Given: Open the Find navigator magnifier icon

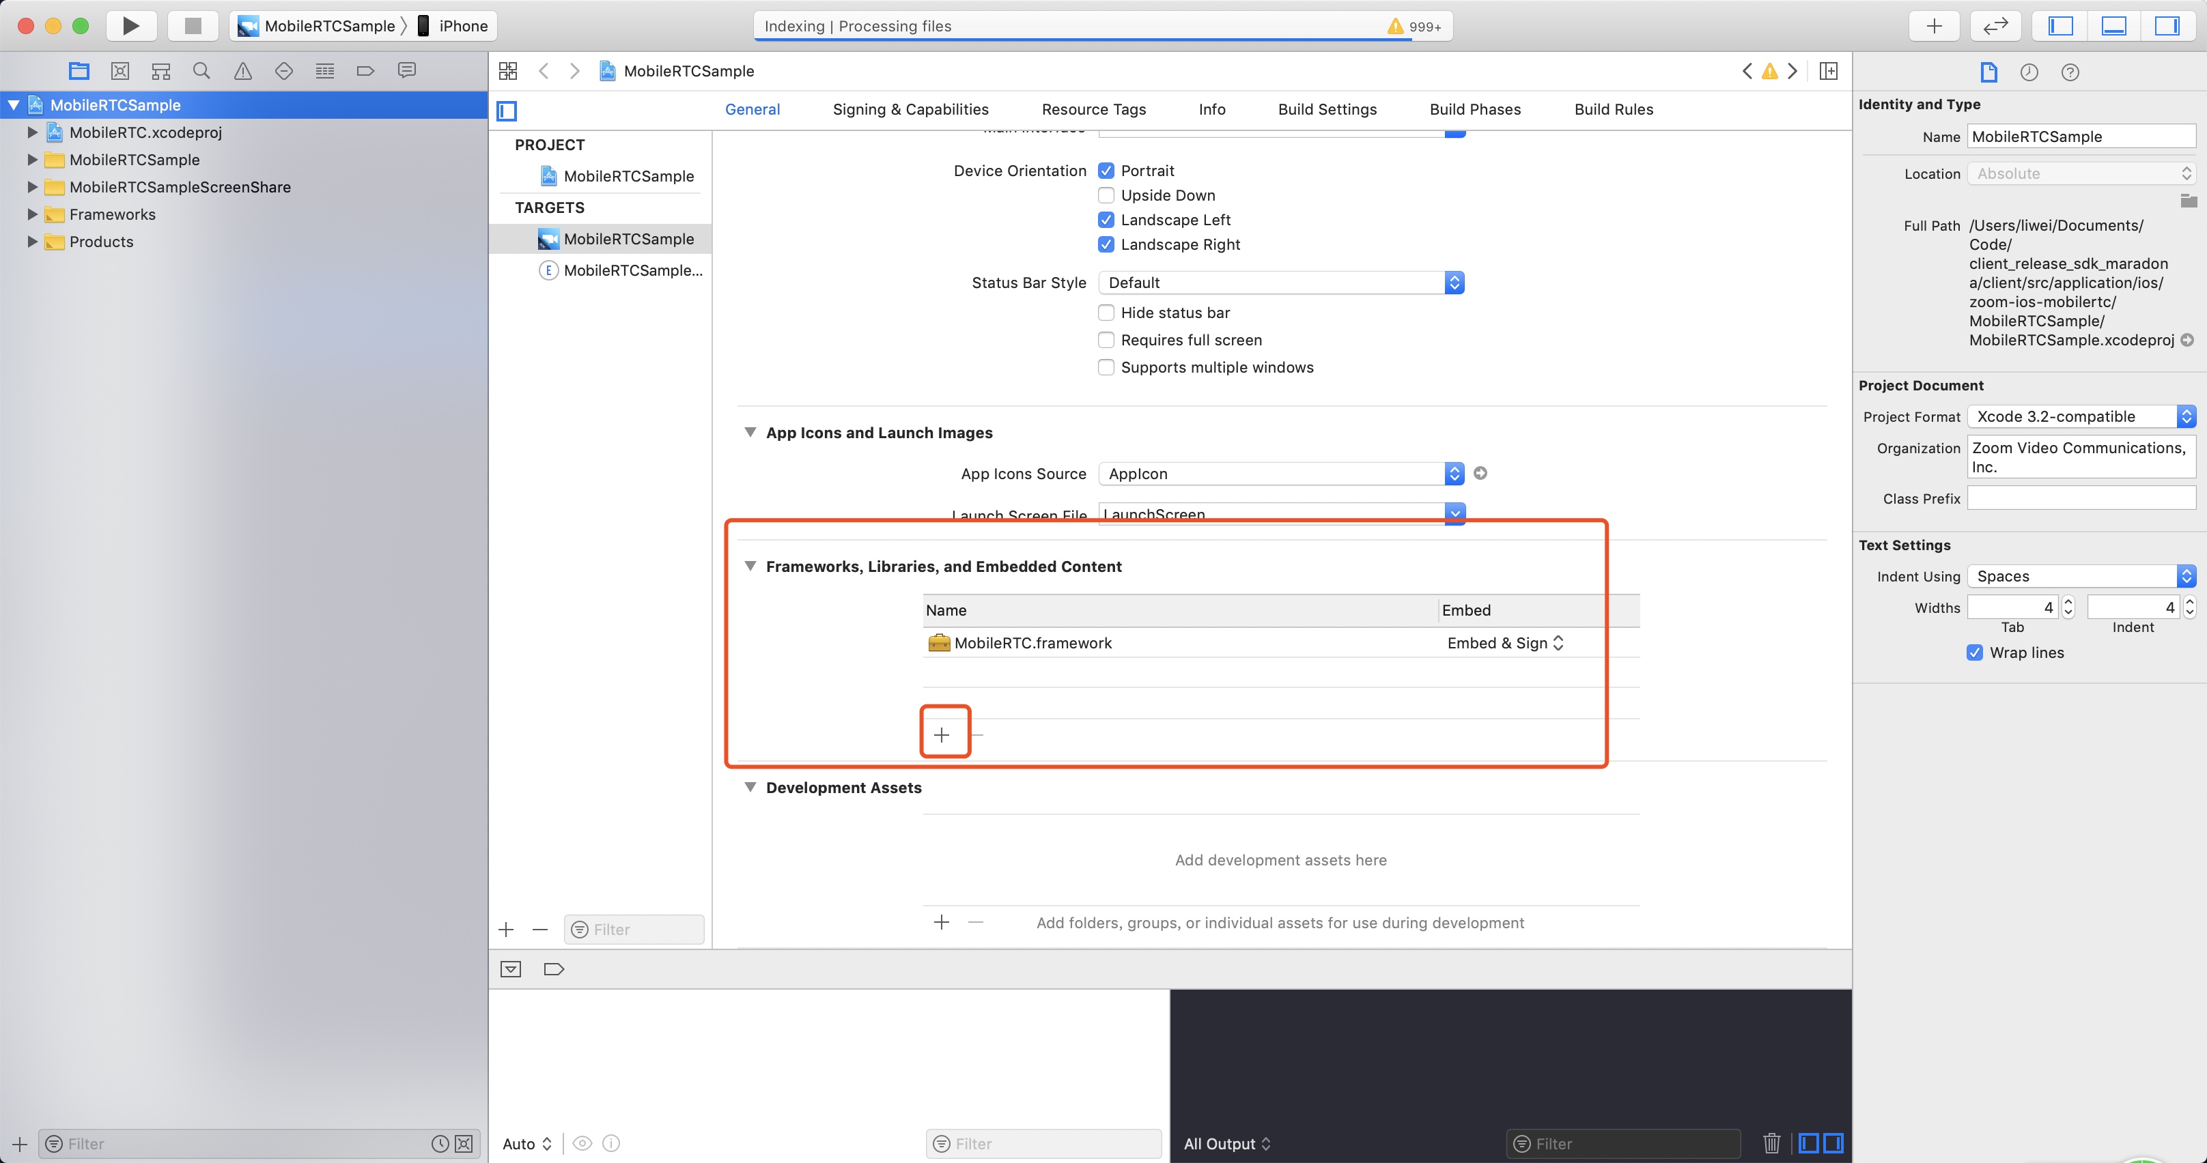Looking at the screenshot, I should click(201, 71).
